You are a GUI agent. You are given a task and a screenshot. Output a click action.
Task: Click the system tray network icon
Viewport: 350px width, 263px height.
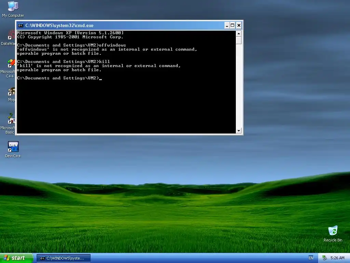point(324,258)
